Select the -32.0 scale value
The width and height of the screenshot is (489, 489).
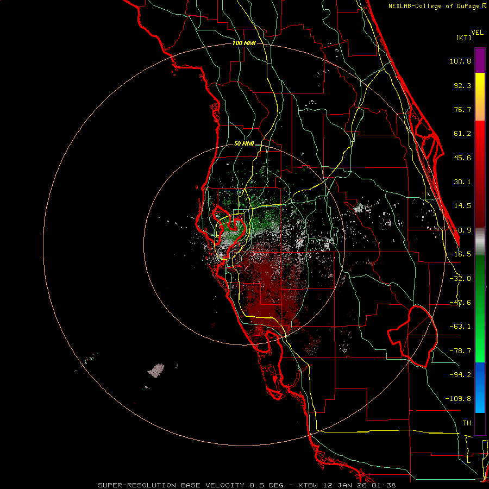[460, 279]
